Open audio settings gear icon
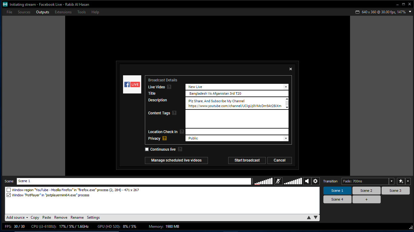 pyautogui.click(x=316, y=181)
